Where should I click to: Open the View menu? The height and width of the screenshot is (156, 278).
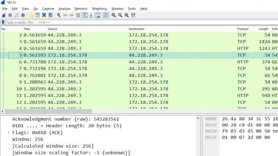(x=25, y=9)
